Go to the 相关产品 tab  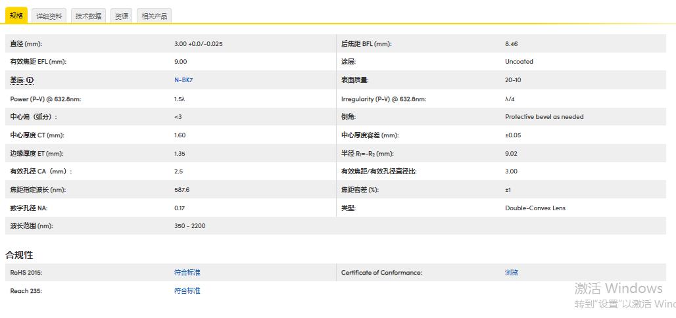(155, 16)
